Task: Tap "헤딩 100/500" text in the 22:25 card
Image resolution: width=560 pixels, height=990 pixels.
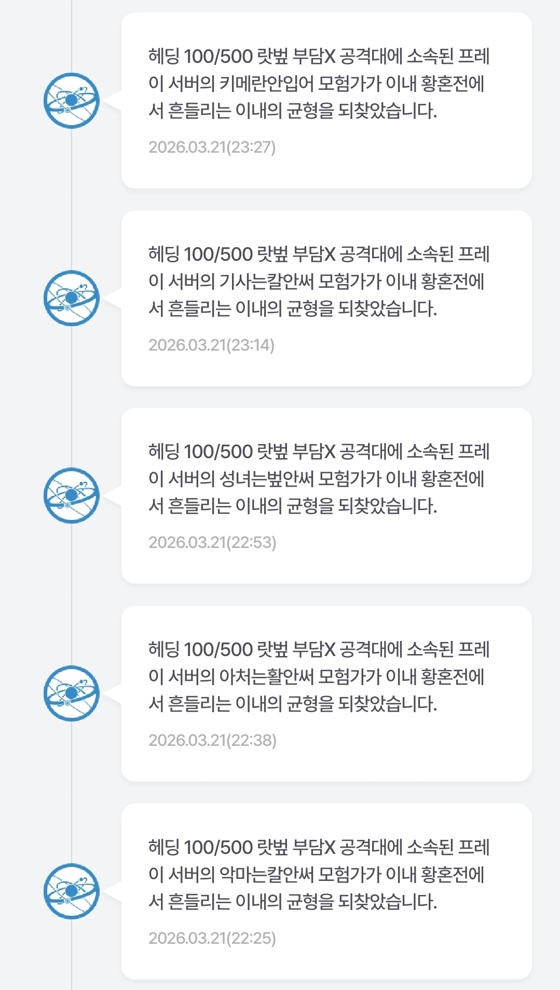Action: coord(200,848)
